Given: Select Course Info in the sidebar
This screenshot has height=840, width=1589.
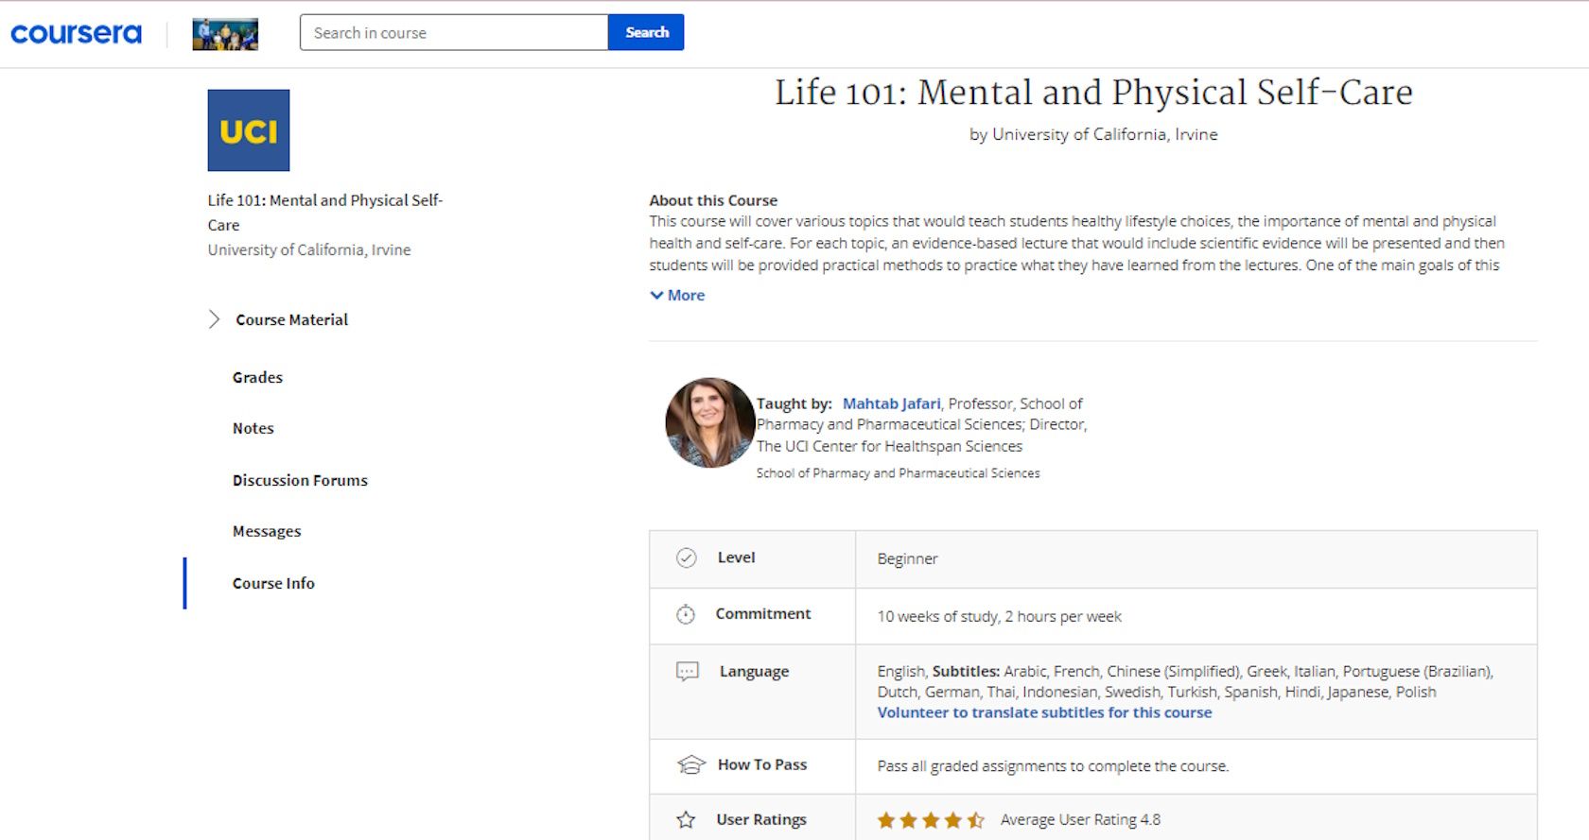Looking at the screenshot, I should pyautogui.click(x=273, y=583).
